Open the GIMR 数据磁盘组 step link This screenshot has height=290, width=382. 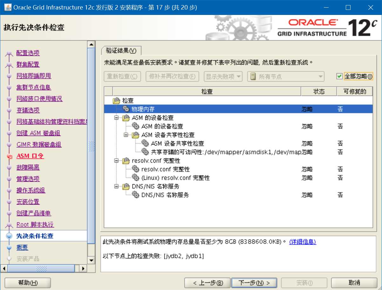(x=39, y=145)
